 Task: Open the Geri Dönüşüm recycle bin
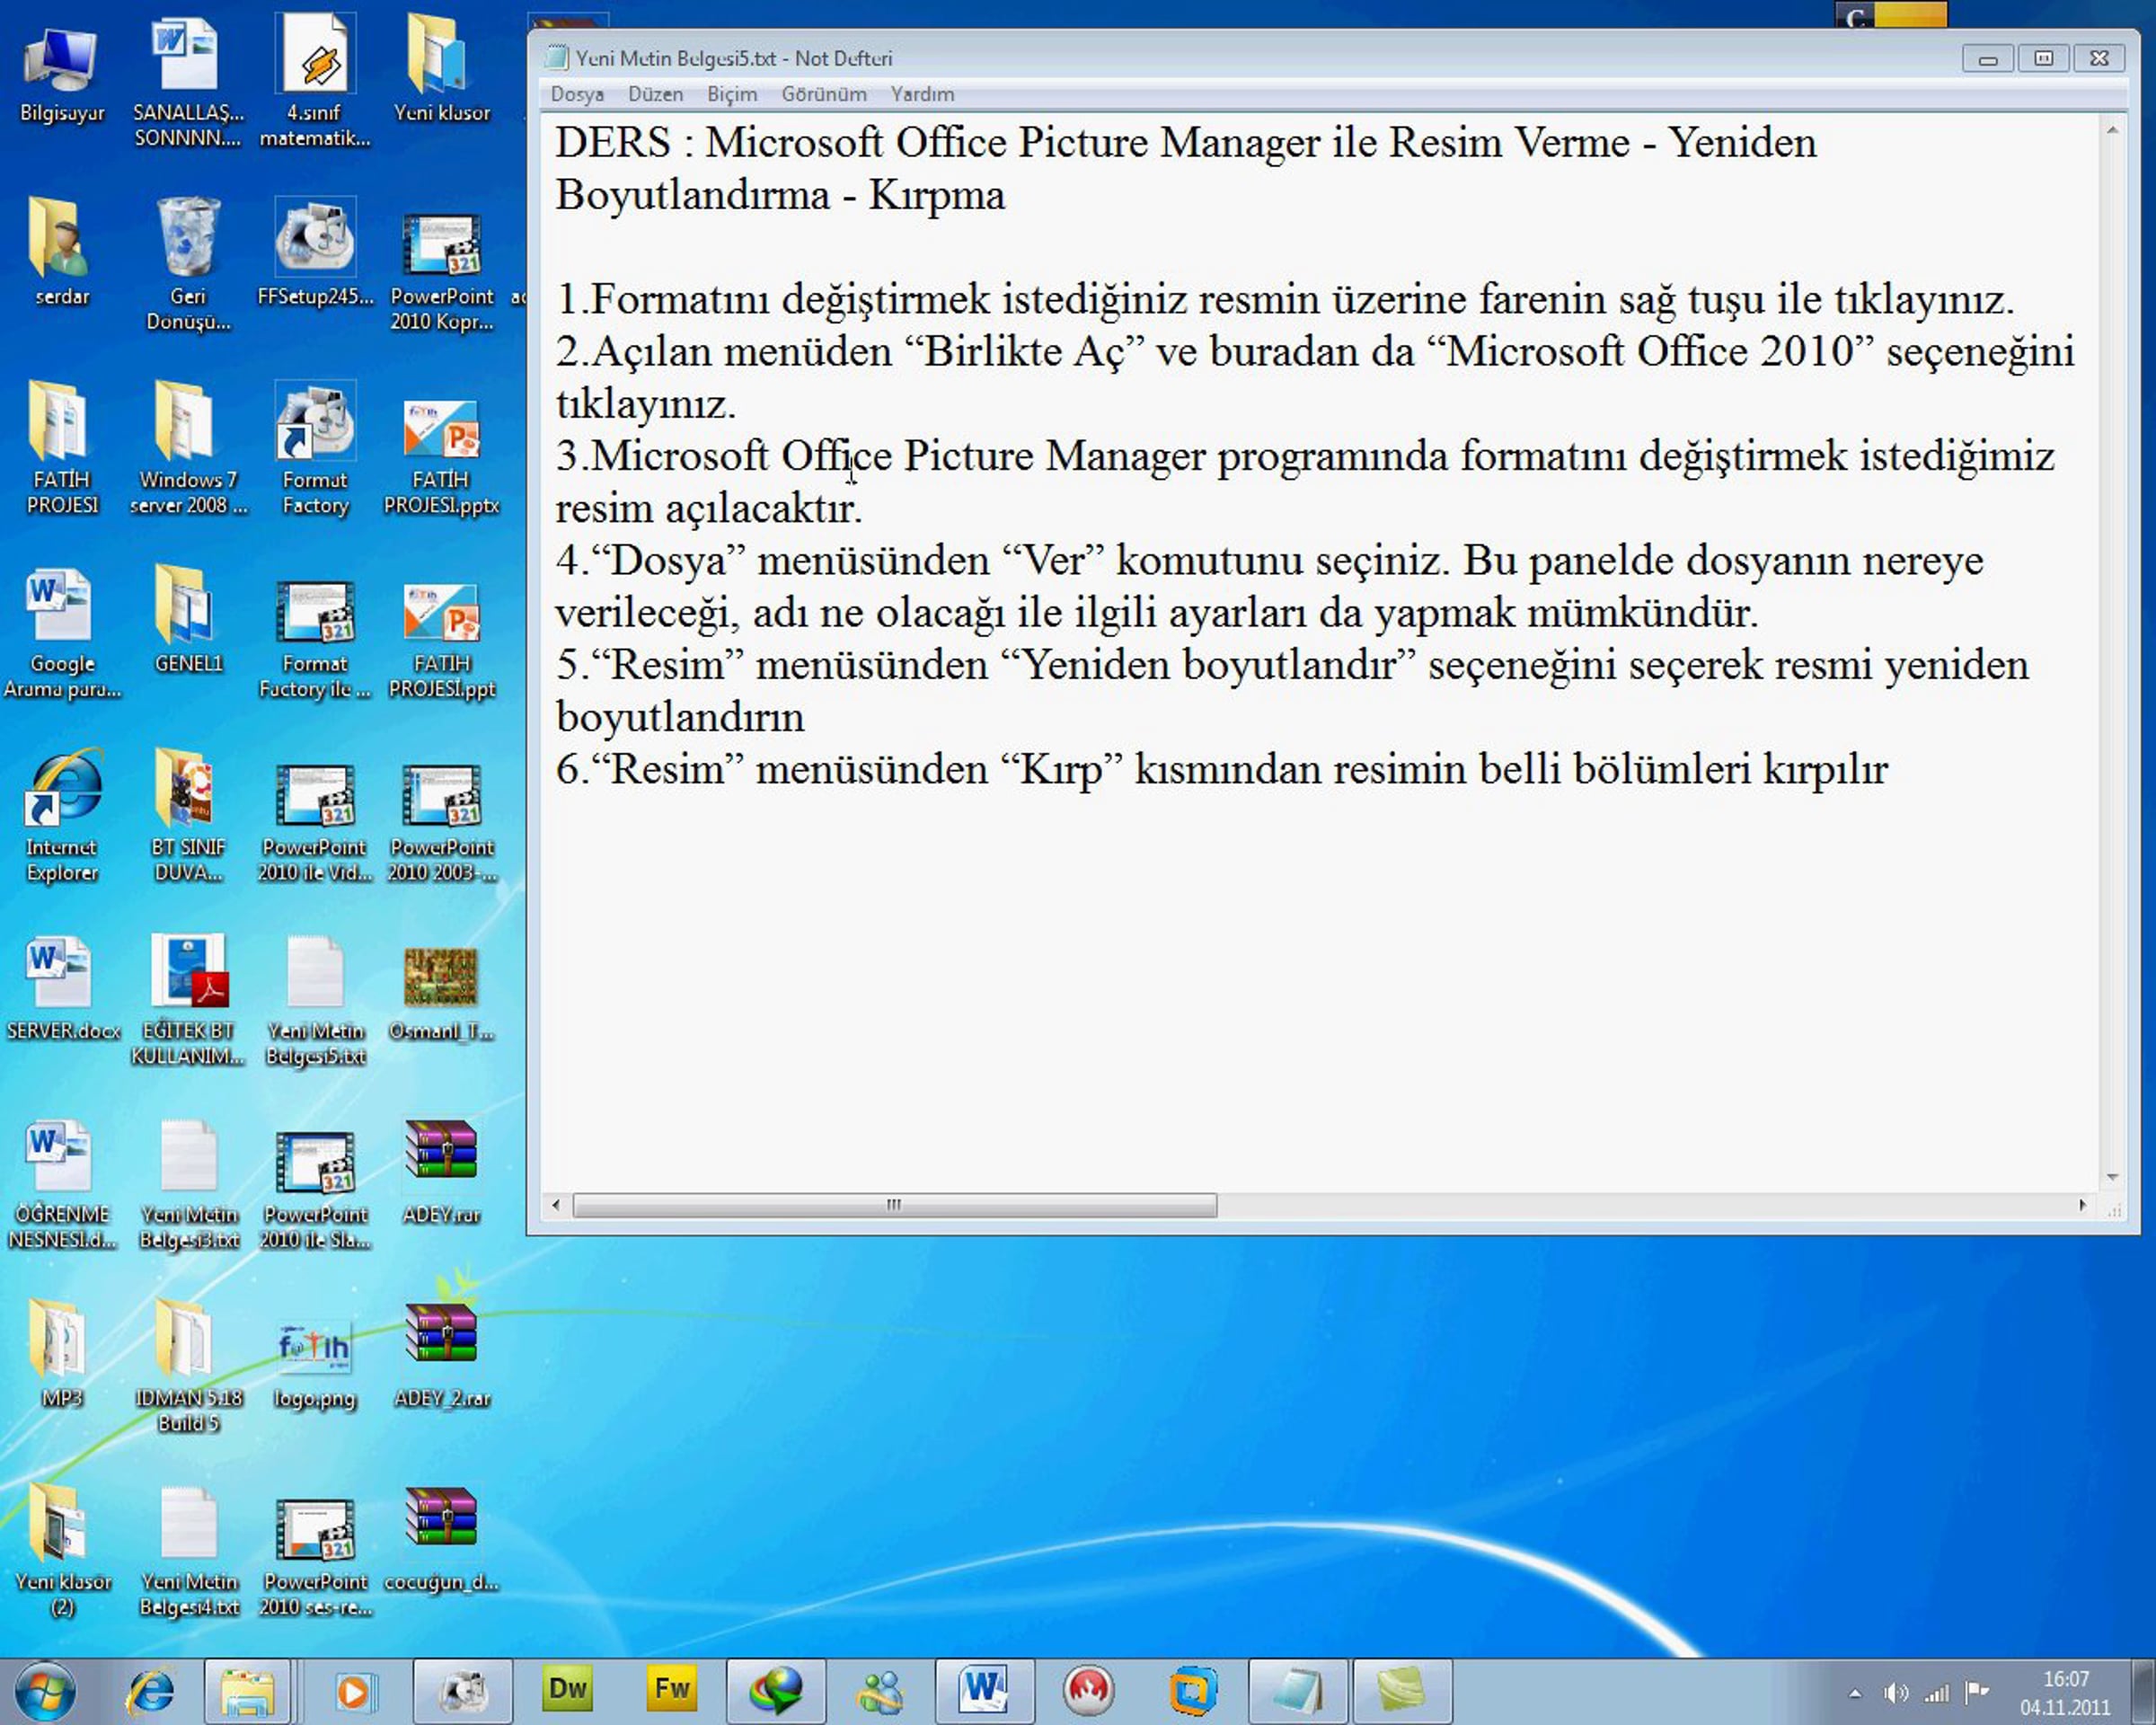188,264
